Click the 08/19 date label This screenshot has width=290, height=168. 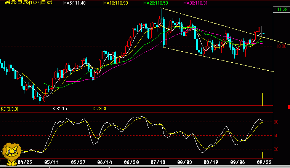pyautogui.click(x=211, y=162)
